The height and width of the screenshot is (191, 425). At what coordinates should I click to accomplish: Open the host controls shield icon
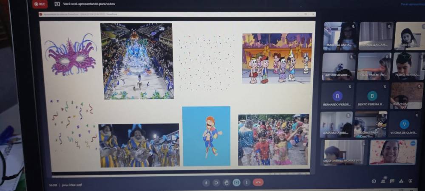click(411, 181)
